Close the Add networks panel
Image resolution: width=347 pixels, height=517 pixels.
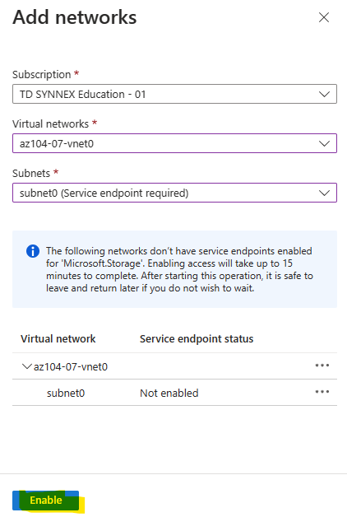(324, 17)
